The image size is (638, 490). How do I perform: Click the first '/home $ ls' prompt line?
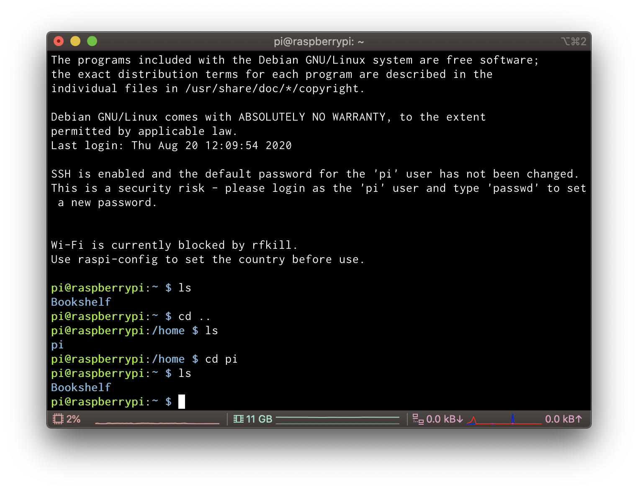[x=134, y=331]
